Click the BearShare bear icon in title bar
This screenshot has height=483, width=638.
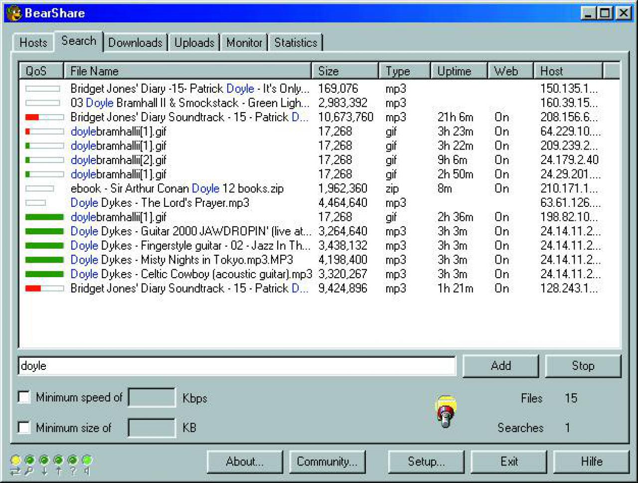coord(14,13)
